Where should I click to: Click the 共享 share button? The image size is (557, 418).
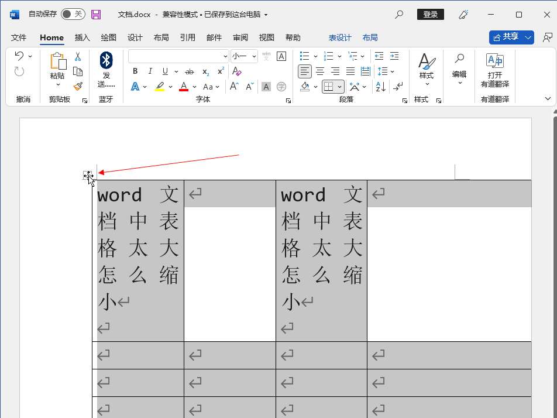pos(506,37)
